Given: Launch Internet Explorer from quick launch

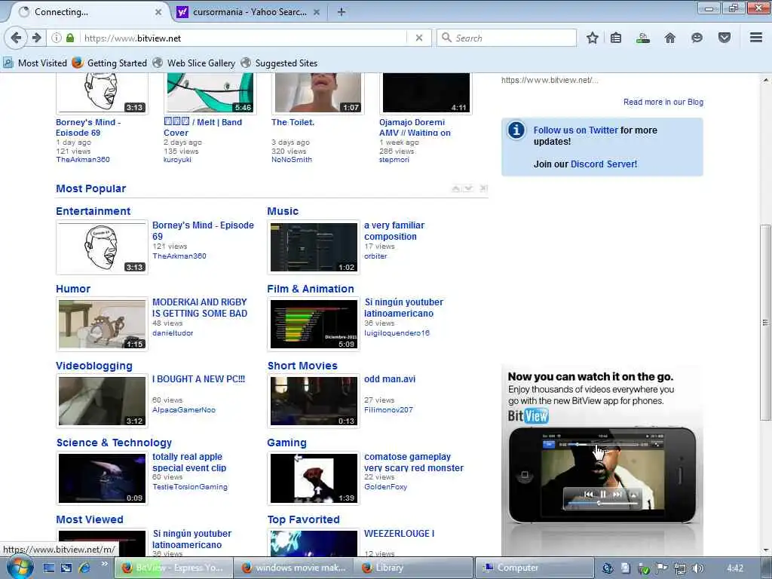Looking at the screenshot, I should (84, 568).
